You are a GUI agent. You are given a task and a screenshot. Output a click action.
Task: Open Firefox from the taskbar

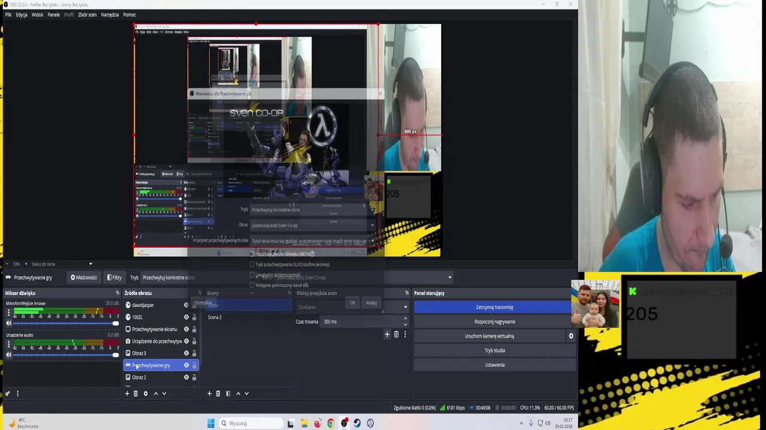point(317,423)
